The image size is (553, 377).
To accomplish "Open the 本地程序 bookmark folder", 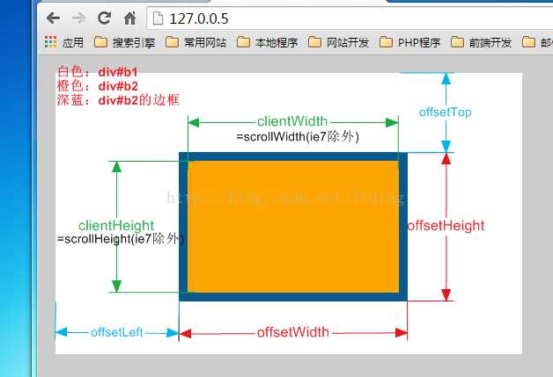I will pyautogui.click(x=268, y=42).
